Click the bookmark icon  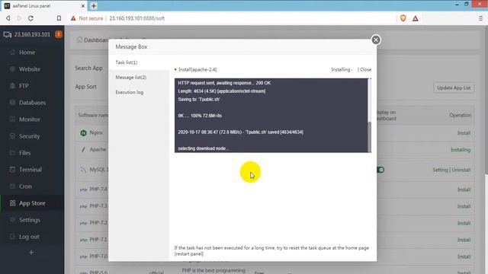coord(59,18)
